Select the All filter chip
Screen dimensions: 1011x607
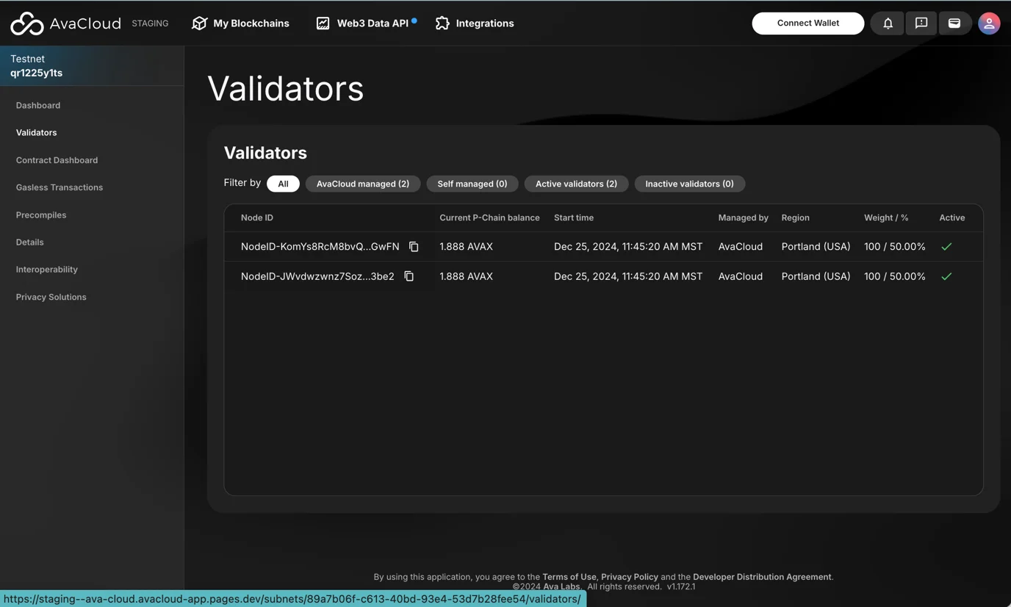[283, 184]
